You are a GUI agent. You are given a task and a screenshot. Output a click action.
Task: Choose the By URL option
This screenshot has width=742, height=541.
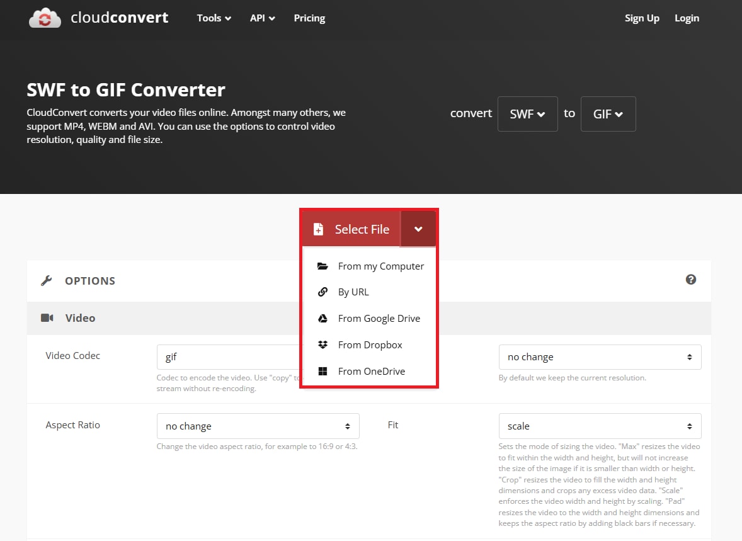pyautogui.click(x=369, y=292)
